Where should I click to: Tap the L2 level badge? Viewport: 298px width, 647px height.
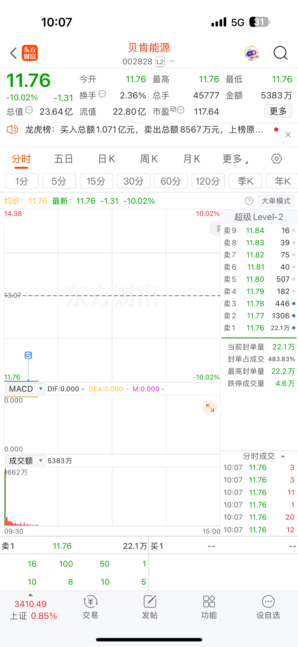(x=160, y=62)
